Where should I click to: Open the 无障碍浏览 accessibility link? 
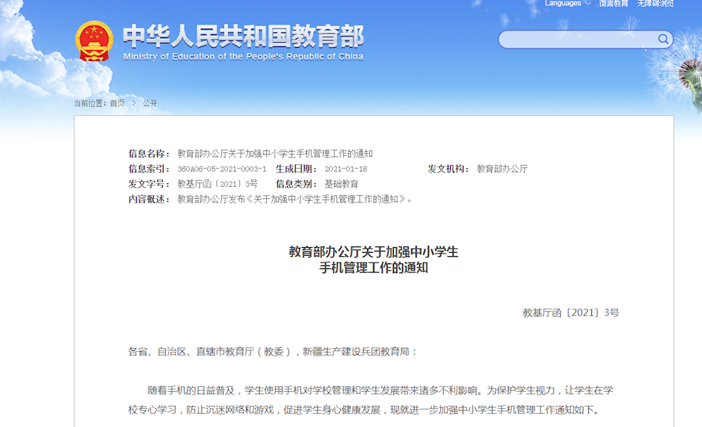coord(655,4)
